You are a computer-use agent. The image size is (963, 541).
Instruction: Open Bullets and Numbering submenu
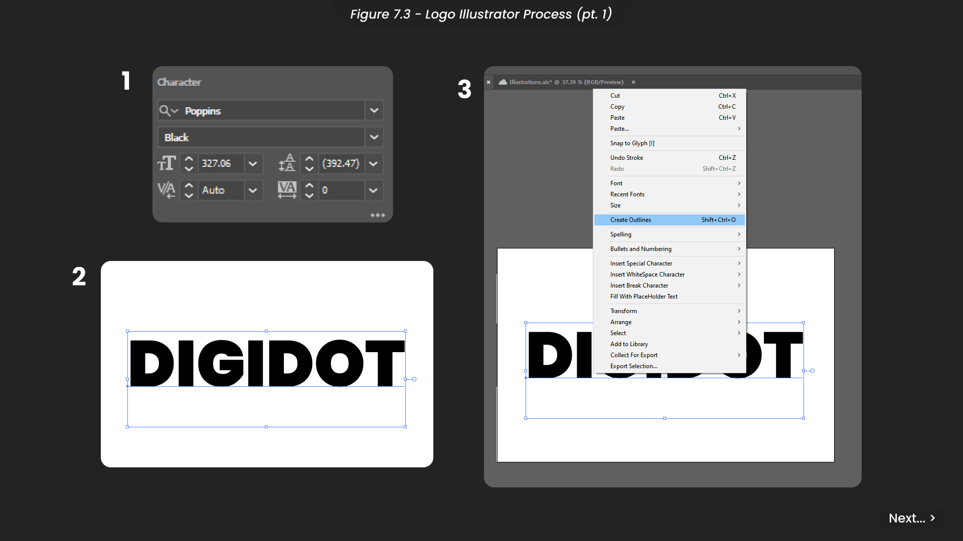coord(670,249)
